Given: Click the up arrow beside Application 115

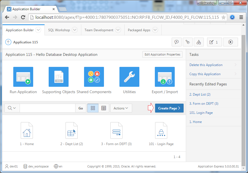Looking at the screenshot, I should [8, 42].
